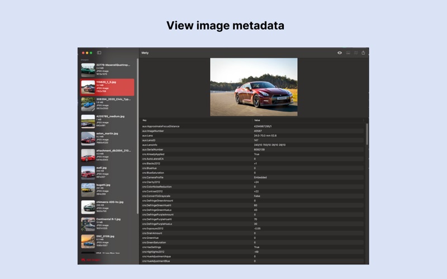Select the aux:ApproximateFocusDistance row
447x279 pixels.
(x=252, y=126)
